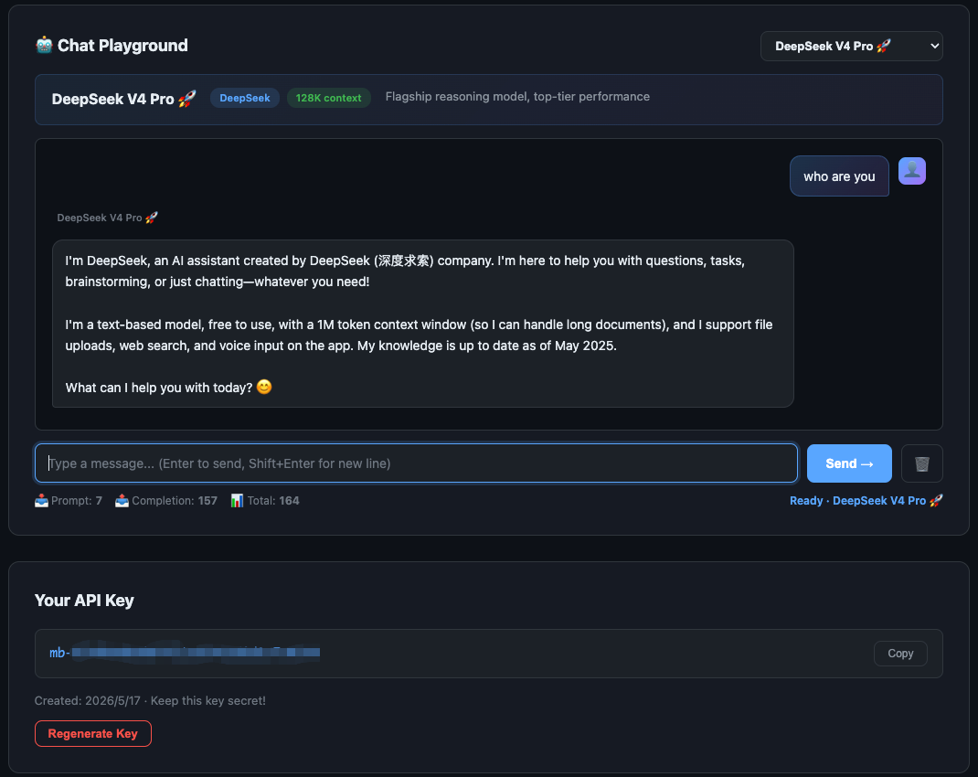Click the Prompt token inbox icon
978x777 pixels.
pos(41,501)
